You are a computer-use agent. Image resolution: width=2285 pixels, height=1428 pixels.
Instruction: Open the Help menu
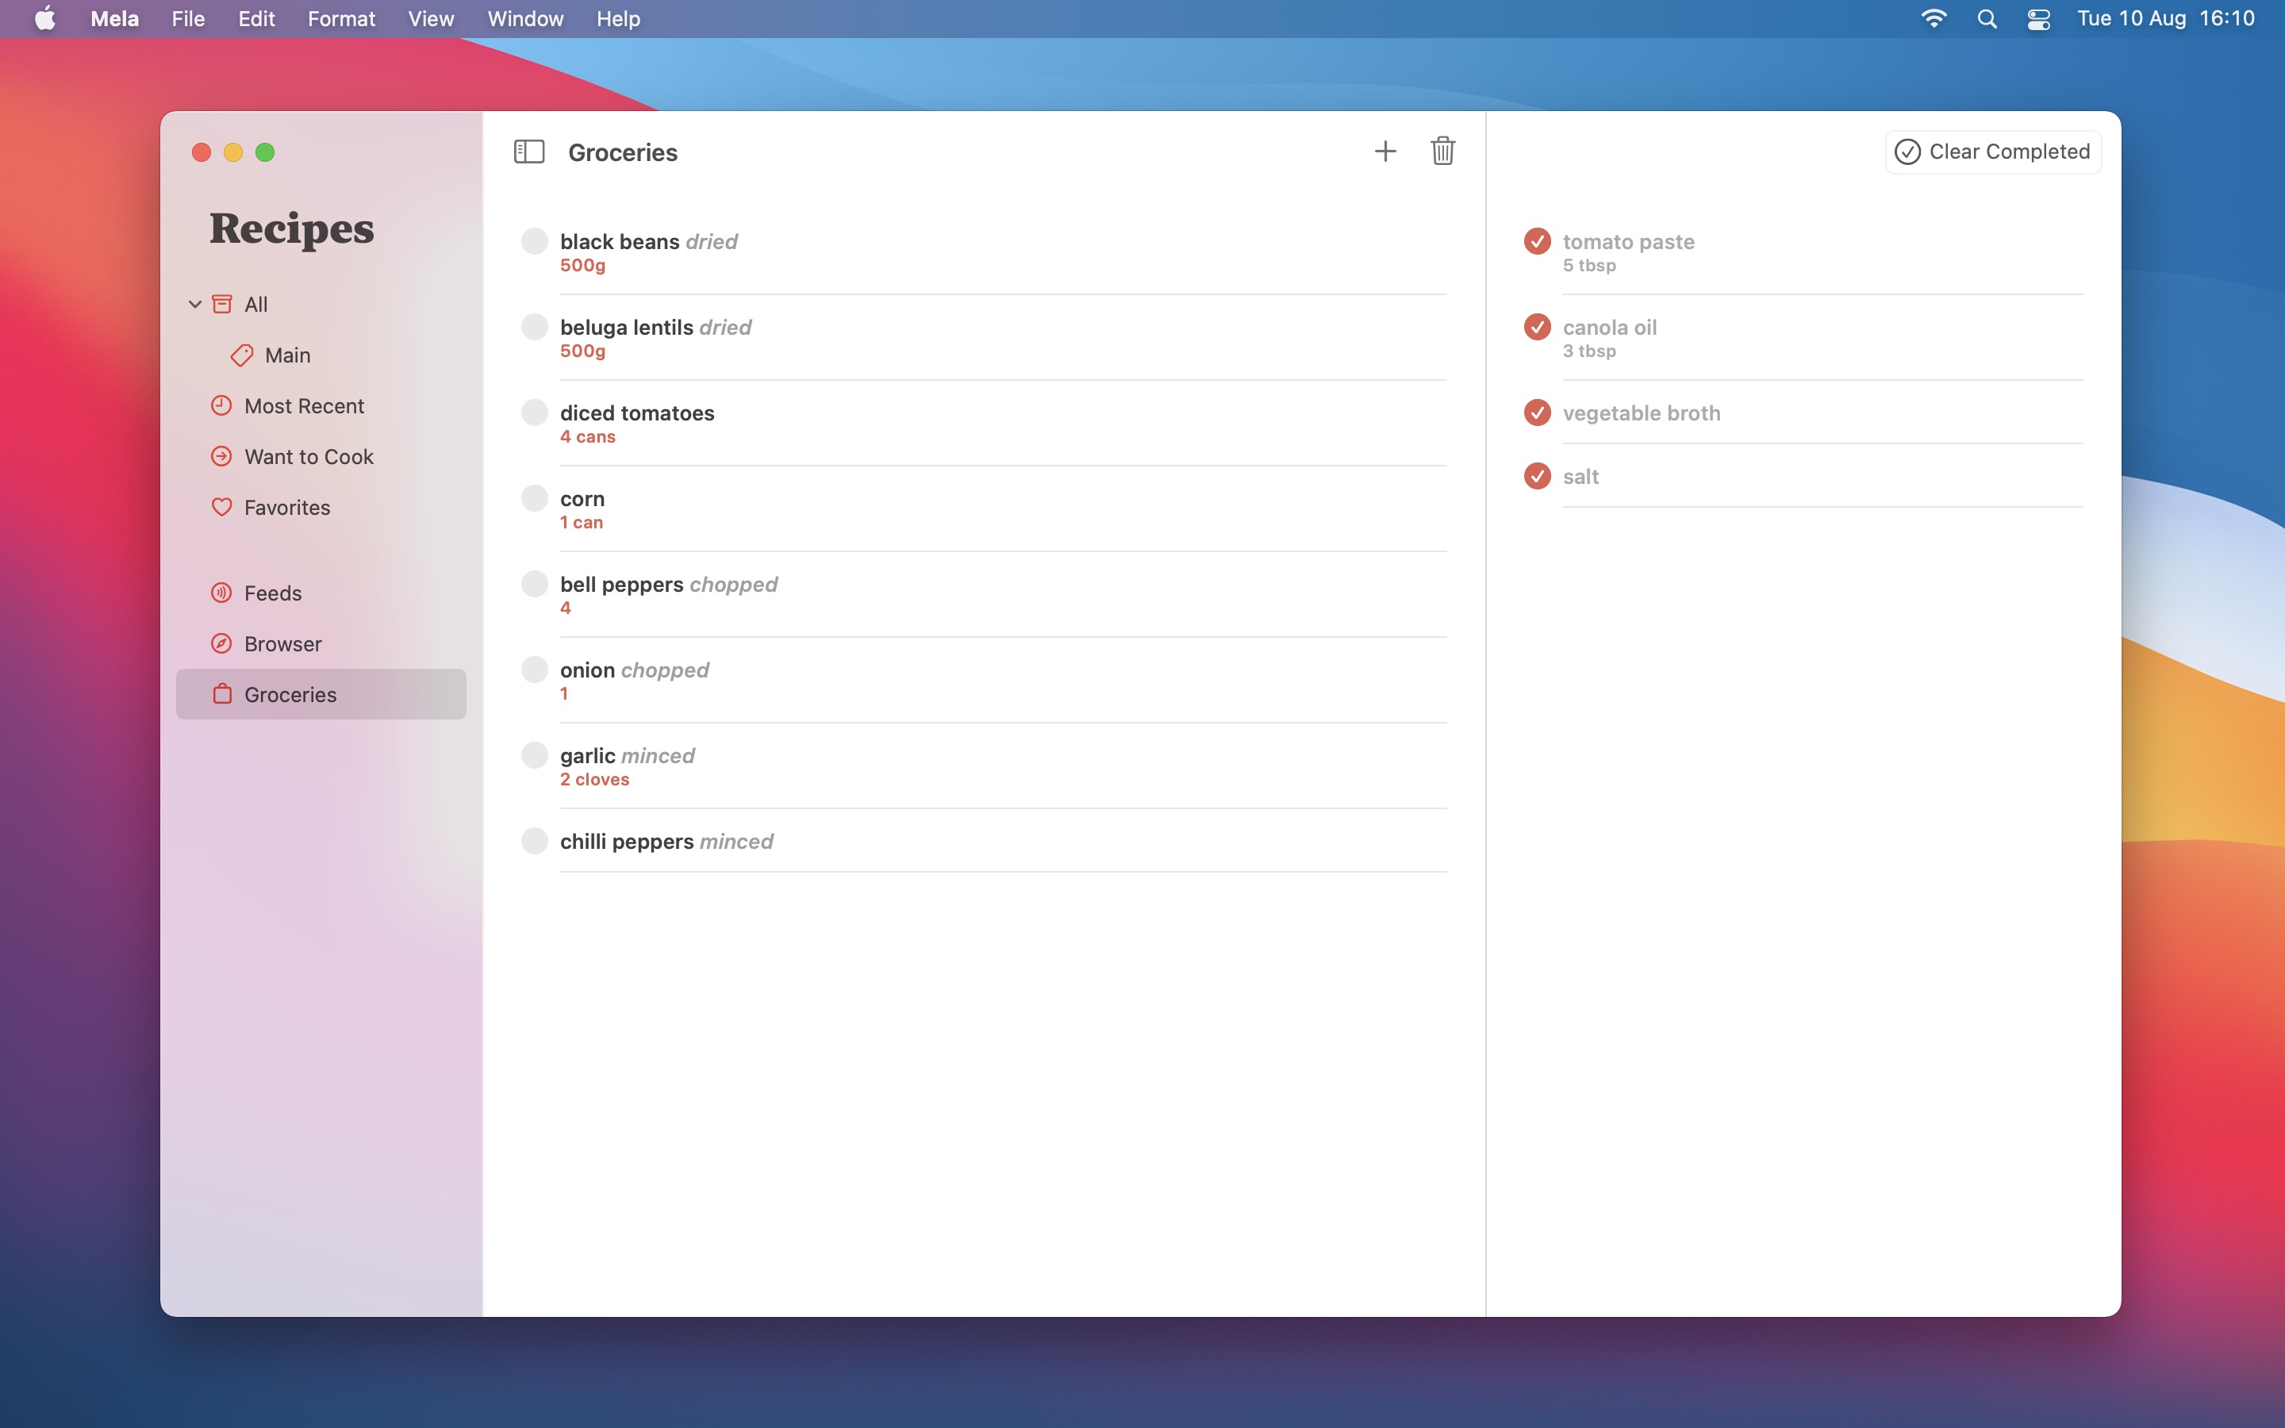(619, 19)
